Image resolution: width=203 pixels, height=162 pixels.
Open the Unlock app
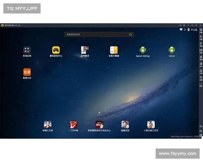tap(172, 50)
